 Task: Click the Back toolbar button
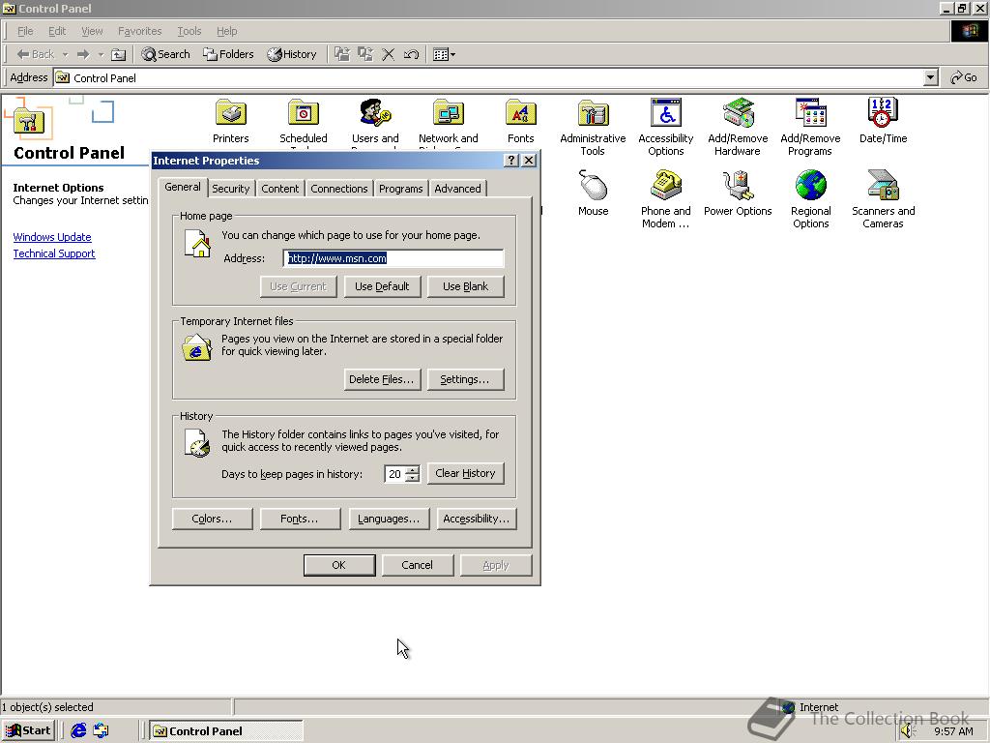tap(36, 54)
